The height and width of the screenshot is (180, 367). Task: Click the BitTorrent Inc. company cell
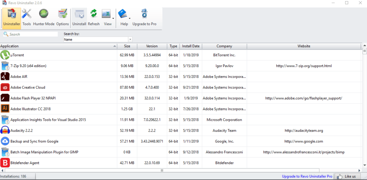coord(224,55)
